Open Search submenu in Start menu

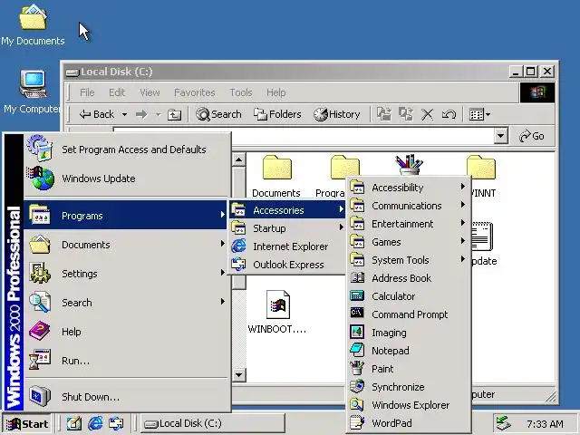126,303
